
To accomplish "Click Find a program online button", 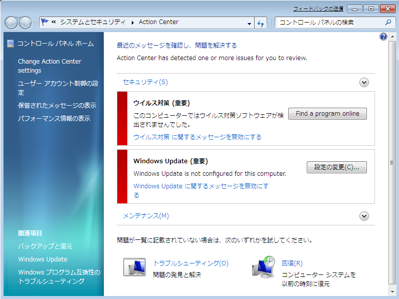I will coord(327,114).
